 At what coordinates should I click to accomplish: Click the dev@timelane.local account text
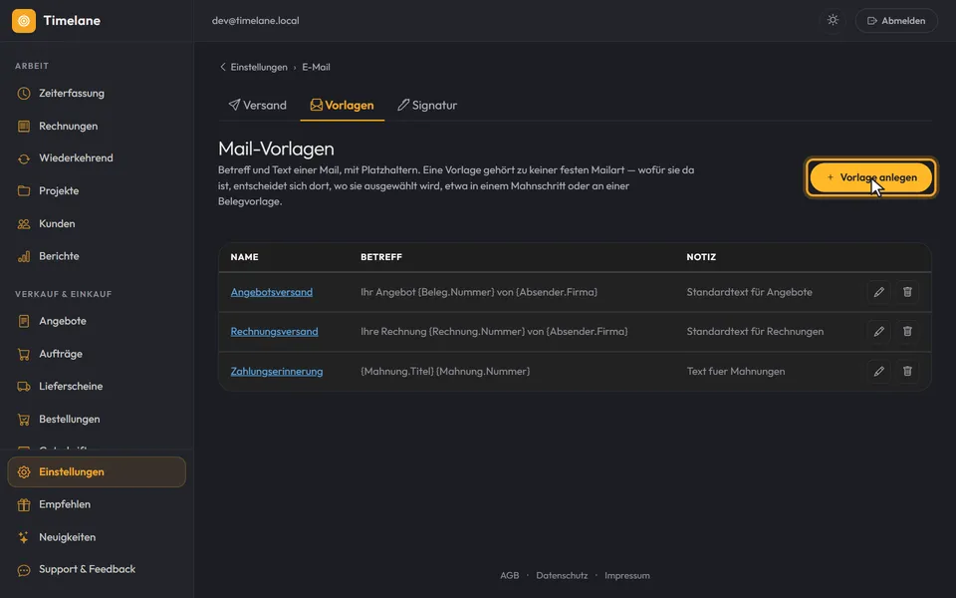[x=256, y=21]
